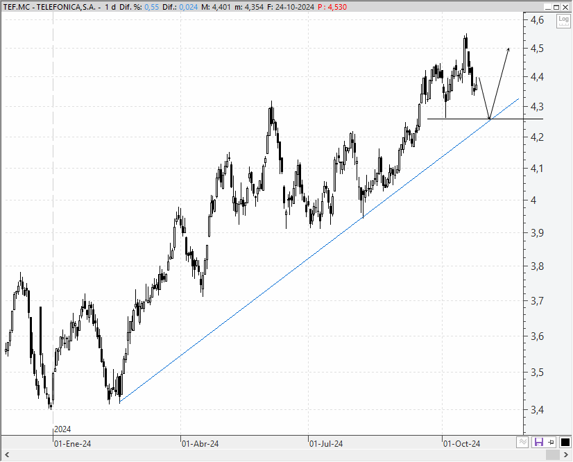
Task: Click the horizontal scrollbar thumb
Action: coord(553,454)
